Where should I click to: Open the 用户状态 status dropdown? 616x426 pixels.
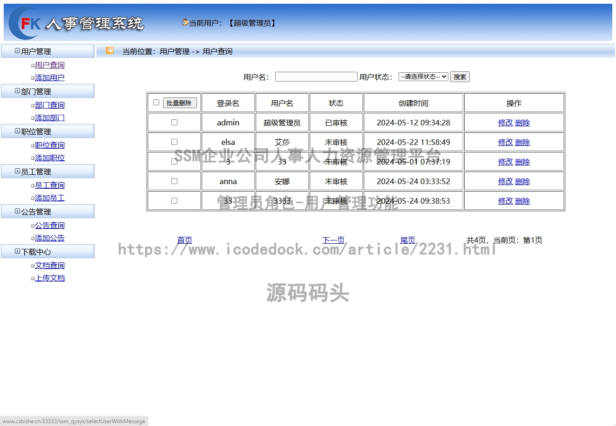click(423, 76)
